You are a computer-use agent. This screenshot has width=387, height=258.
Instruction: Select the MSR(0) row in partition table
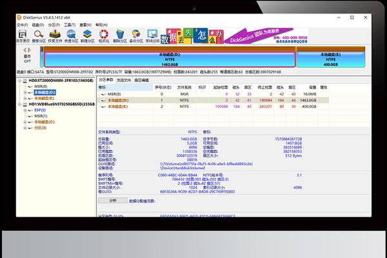coord(213,94)
